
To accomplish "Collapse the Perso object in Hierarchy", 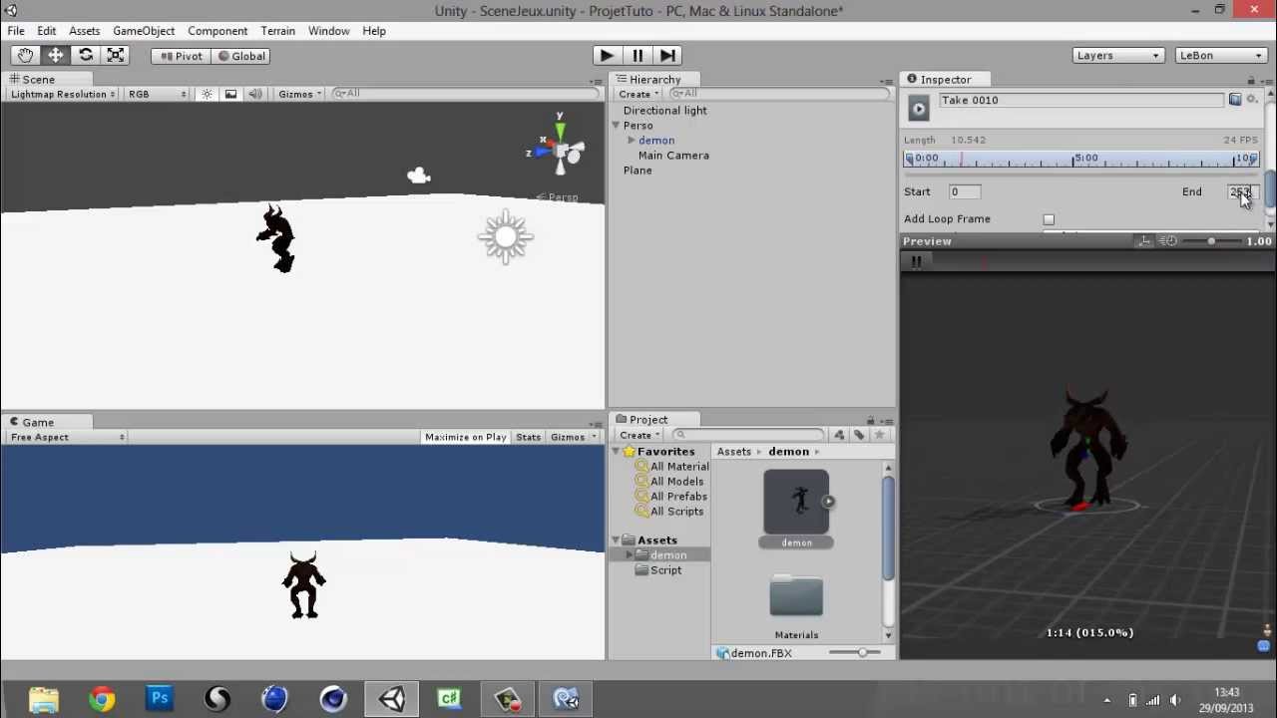I will pyautogui.click(x=616, y=126).
